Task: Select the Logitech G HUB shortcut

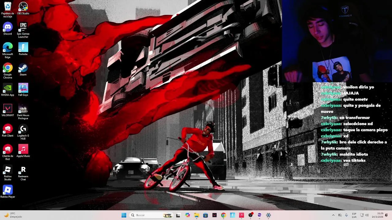Action: pos(23,132)
